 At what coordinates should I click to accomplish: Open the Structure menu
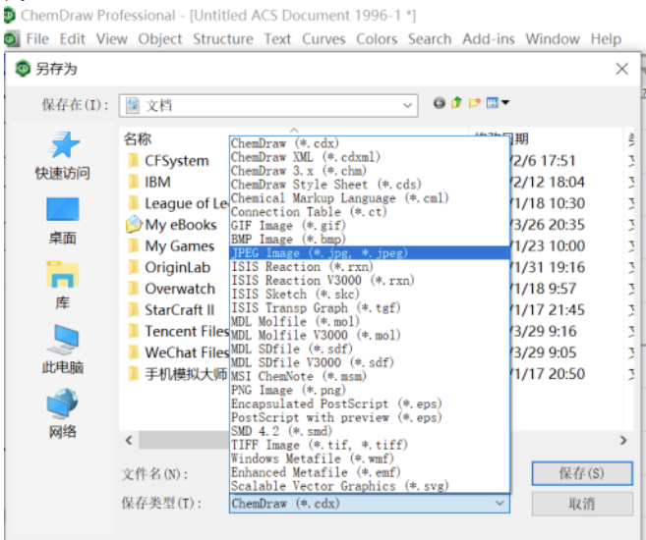(223, 39)
